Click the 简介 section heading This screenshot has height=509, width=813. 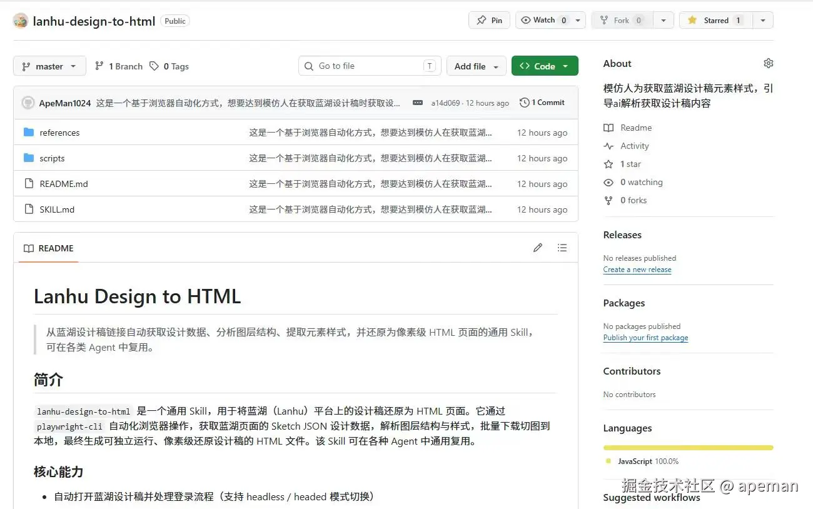pyautogui.click(x=48, y=380)
